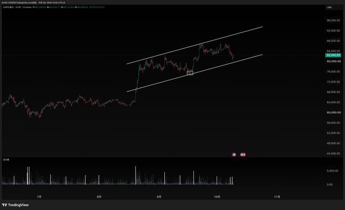
Task: Click the 56,000.00 price axis label
Action: click(333, 123)
